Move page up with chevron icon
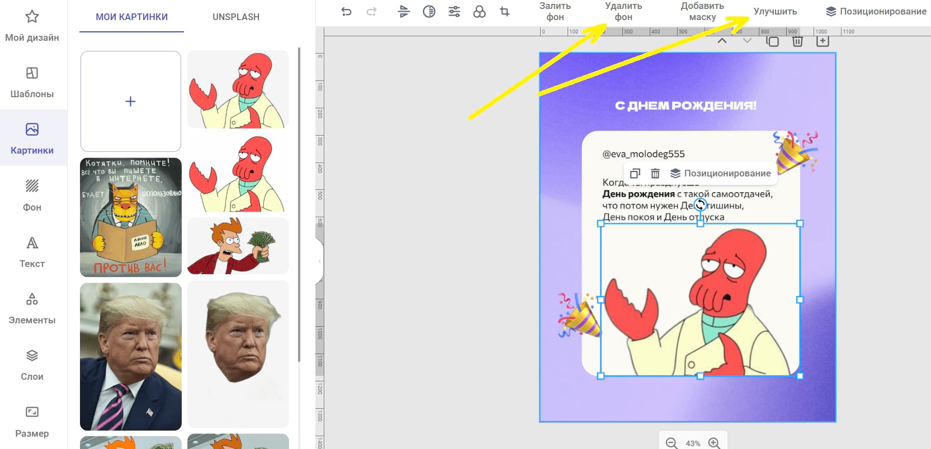 (722, 41)
